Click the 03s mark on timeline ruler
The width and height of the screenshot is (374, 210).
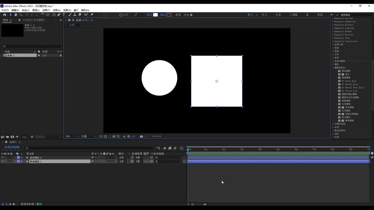click(242, 149)
